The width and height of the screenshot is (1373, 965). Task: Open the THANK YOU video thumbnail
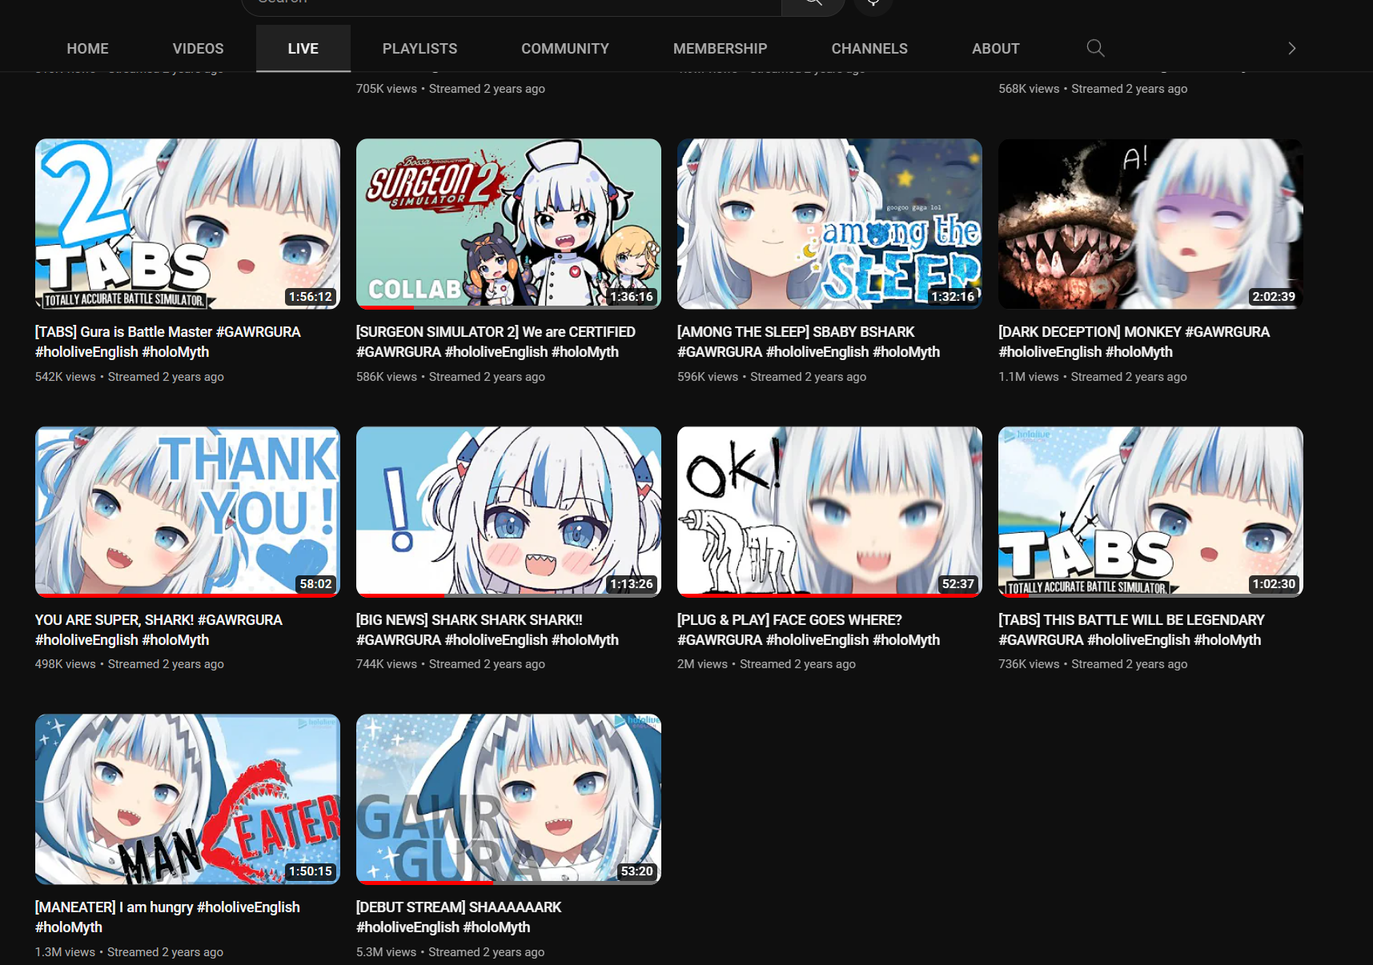coord(187,511)
